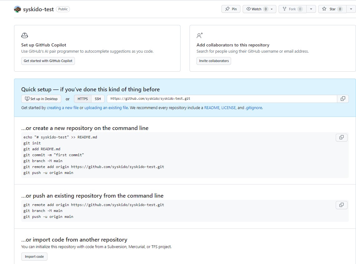Select HTTPS clone protocol
This screenshot has width=356, height=264.
[83, 99]
